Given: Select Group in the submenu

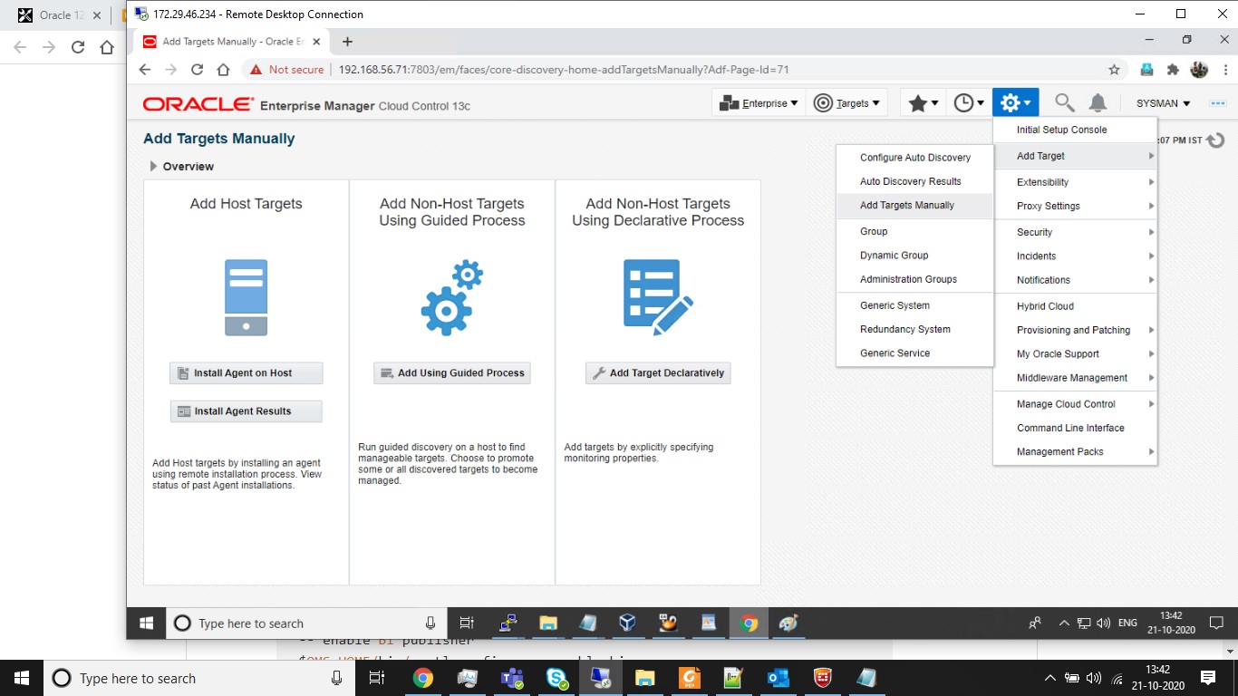Looking at the screenshot, I should click(914, 231).
